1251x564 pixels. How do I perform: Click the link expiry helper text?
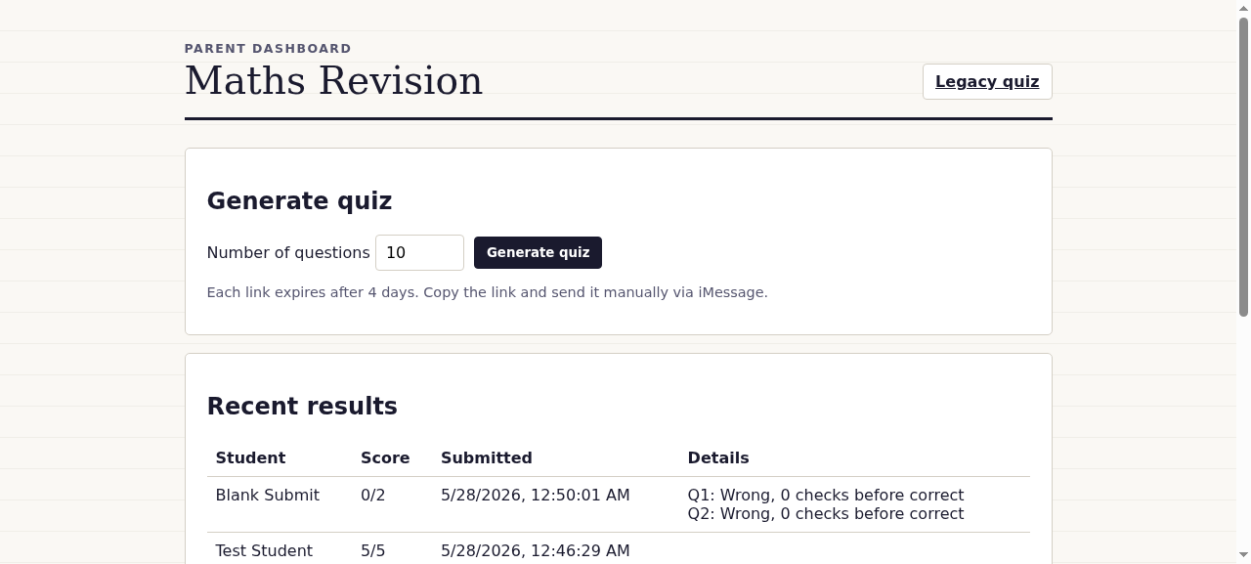coord(488,292)
